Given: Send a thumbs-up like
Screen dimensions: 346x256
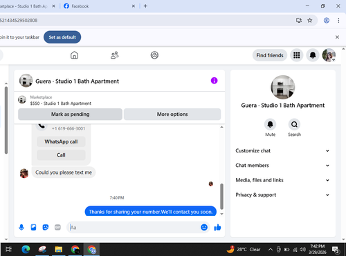Looking at the screenshot, I should point(217,228).
